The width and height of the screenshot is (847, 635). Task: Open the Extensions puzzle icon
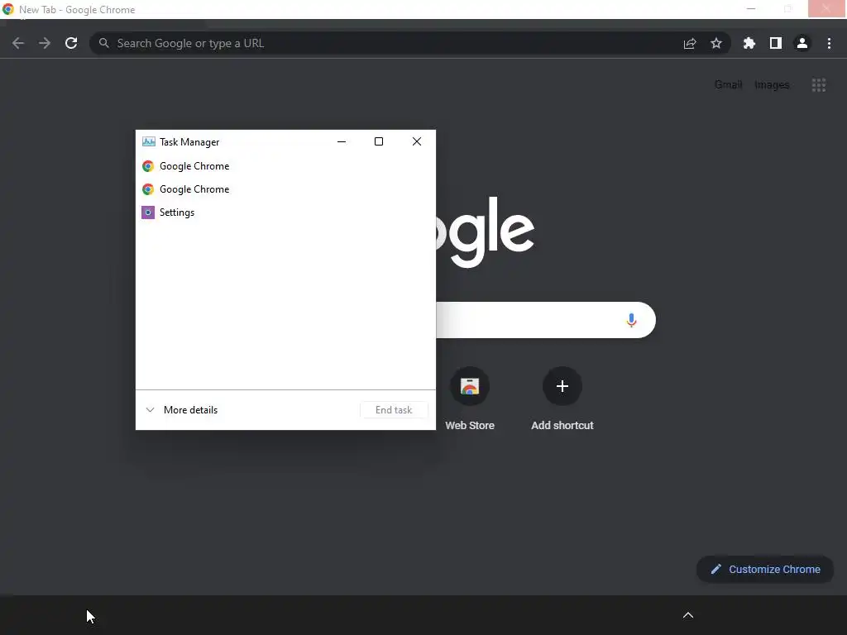pyautogui.click(x=749, y=43)
